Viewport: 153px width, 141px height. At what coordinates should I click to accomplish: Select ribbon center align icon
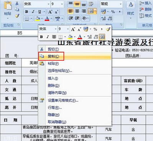(77, 11)
